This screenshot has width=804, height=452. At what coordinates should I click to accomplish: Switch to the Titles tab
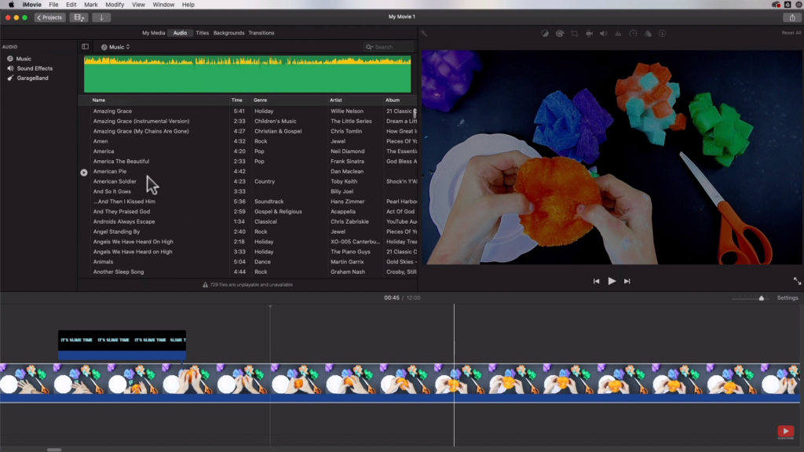click(x=202, y=33)
